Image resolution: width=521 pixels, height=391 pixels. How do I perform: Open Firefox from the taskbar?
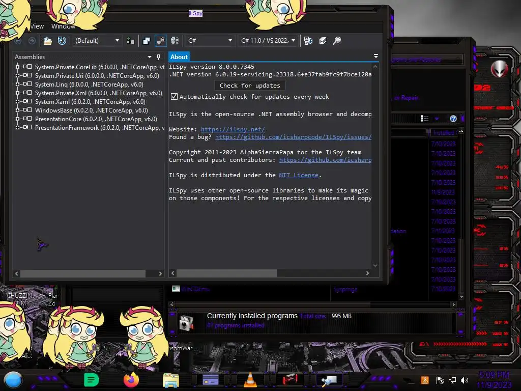(131, 380)
